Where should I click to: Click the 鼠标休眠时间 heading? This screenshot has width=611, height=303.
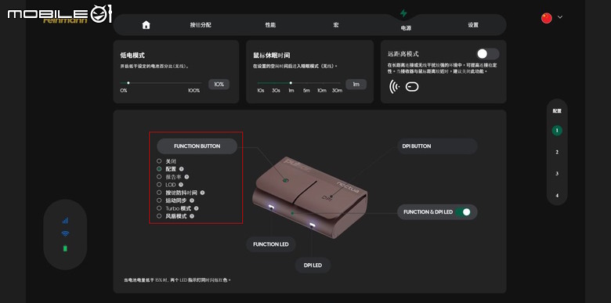pyautogui.click(x=271, y=56)
